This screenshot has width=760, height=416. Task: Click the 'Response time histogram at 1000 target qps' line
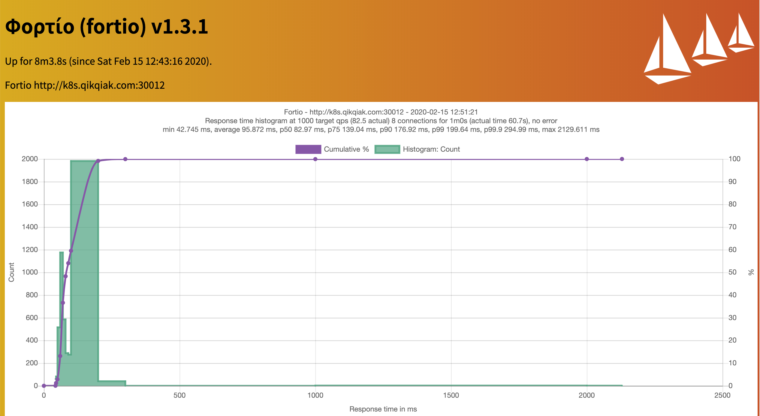[381, 121]
